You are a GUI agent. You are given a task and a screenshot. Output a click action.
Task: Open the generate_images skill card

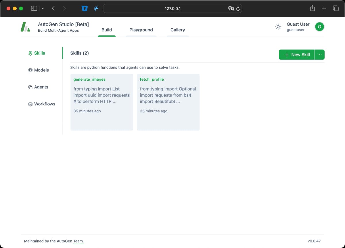click(x=102, y=102)
